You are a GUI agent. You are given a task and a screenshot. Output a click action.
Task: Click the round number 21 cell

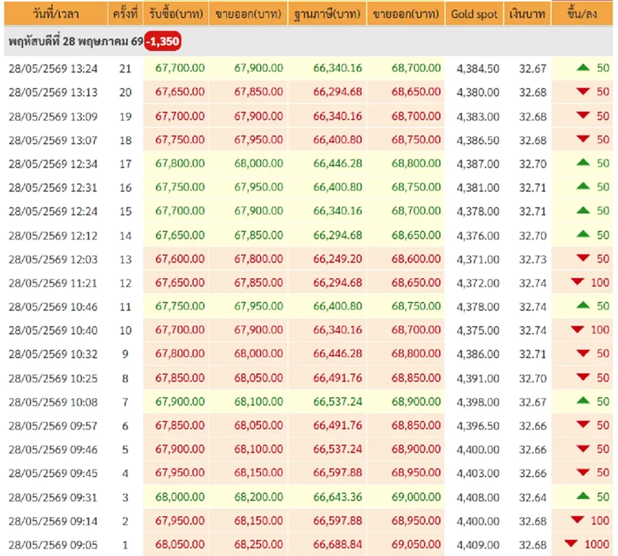coord(125,69)
